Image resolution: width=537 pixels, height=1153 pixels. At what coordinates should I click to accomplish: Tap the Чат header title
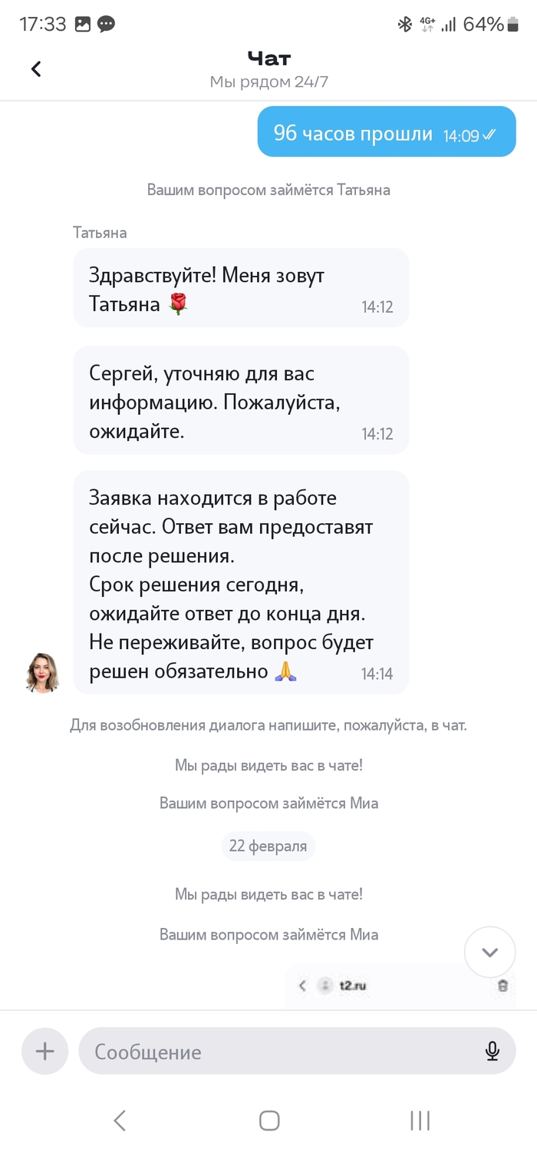coord(268,58)
